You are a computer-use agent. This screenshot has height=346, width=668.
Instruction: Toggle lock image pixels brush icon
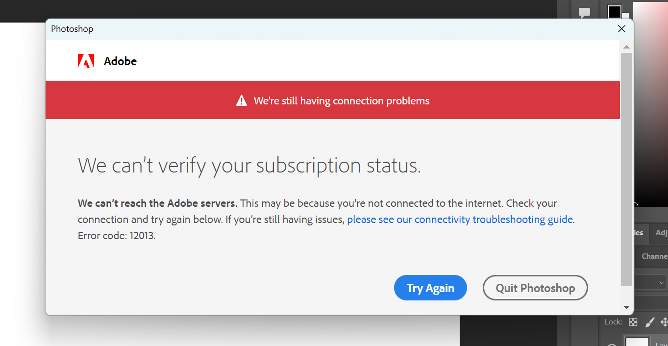[649, 322]
